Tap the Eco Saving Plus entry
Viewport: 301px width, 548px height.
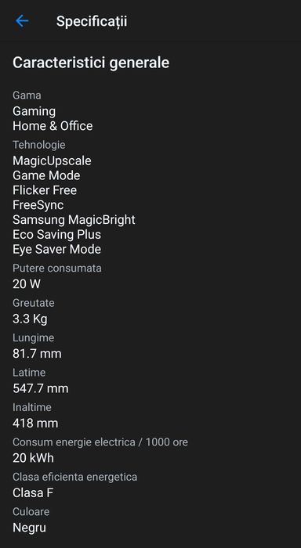[x=56, y=235]
